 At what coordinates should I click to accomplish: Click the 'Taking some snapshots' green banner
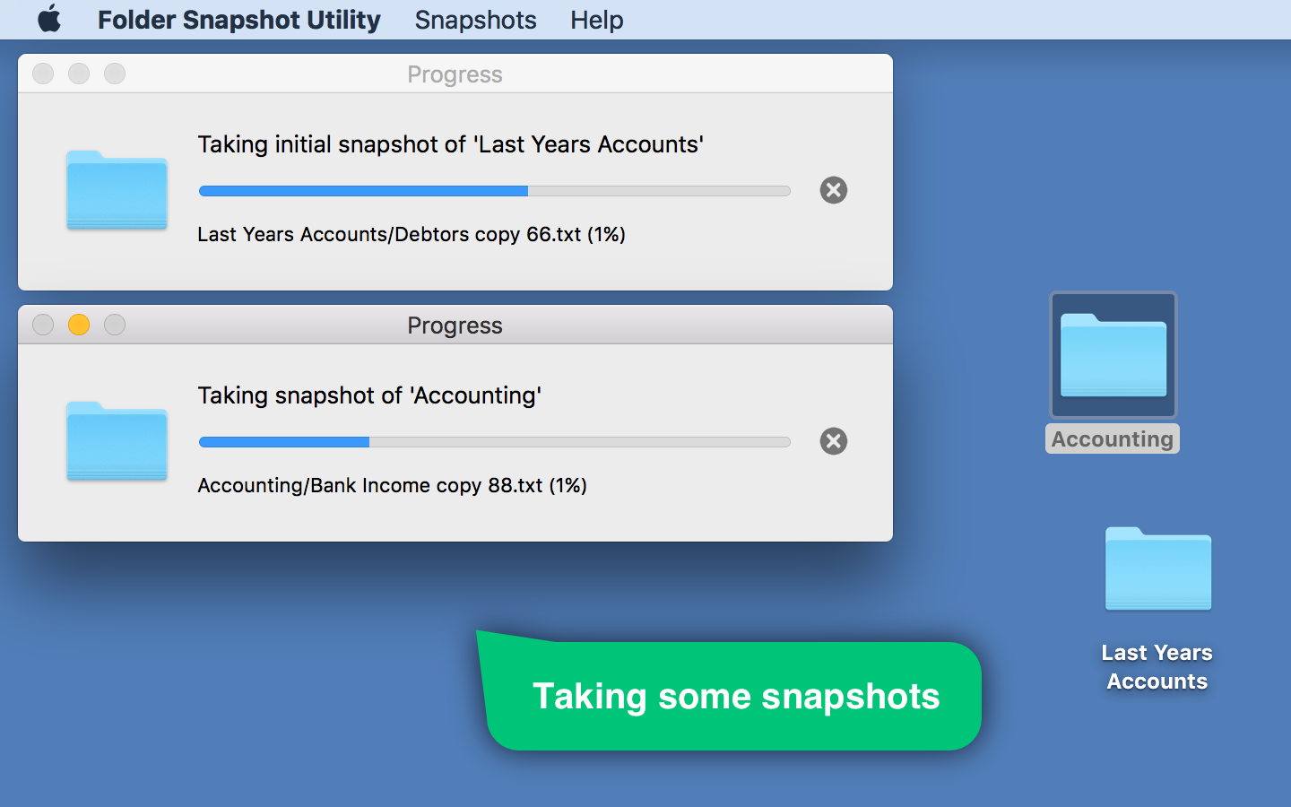tap(735, 697)
